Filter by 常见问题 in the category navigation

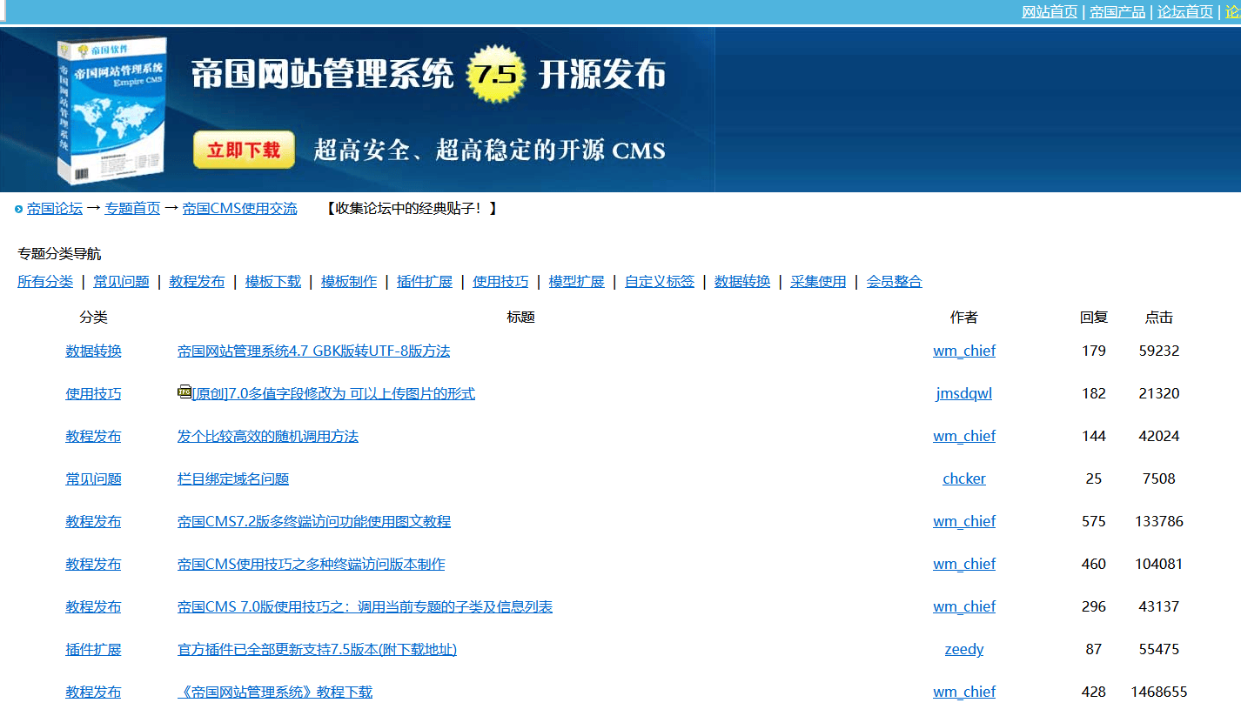point(121,282)
